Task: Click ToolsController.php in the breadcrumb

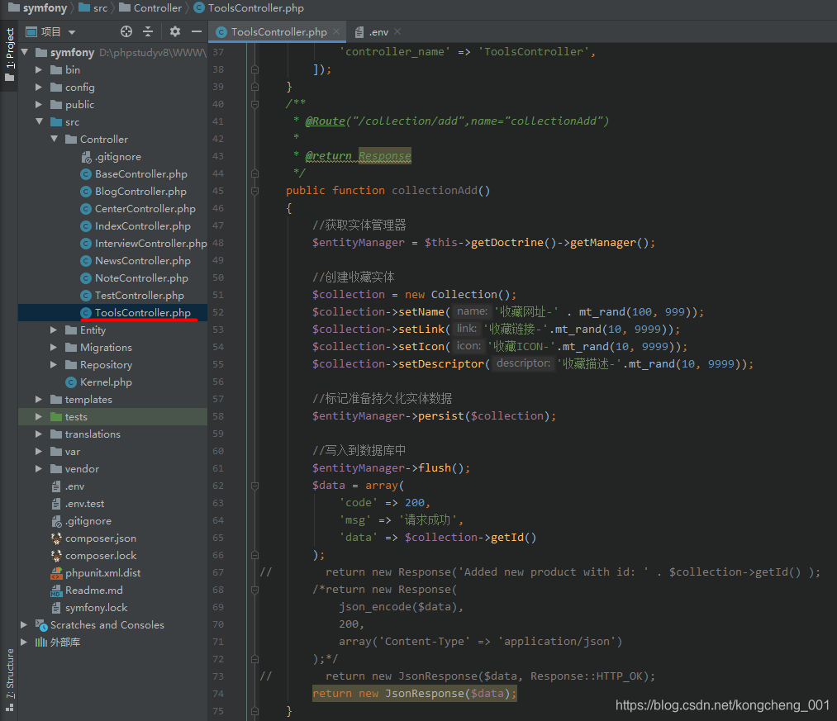Action: (x=249, y=8)
